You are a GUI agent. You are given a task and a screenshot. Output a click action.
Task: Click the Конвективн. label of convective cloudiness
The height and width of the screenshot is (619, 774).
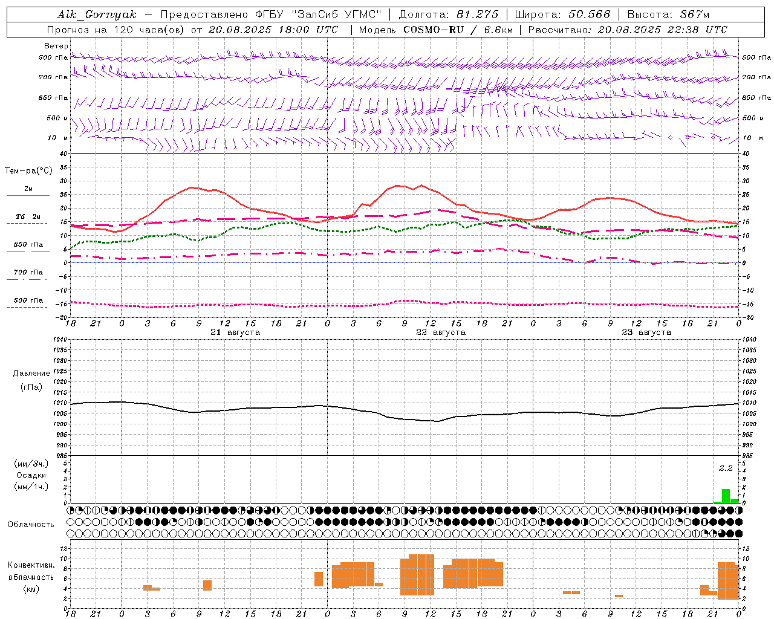pos(31,565)
